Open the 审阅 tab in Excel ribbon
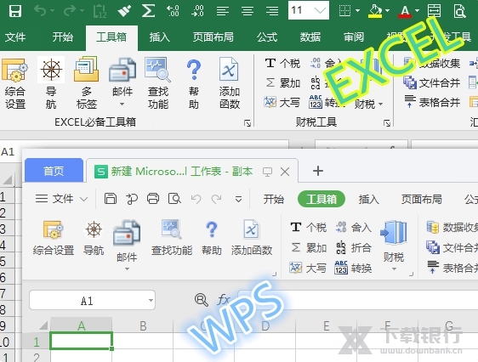 coord(354,37)
